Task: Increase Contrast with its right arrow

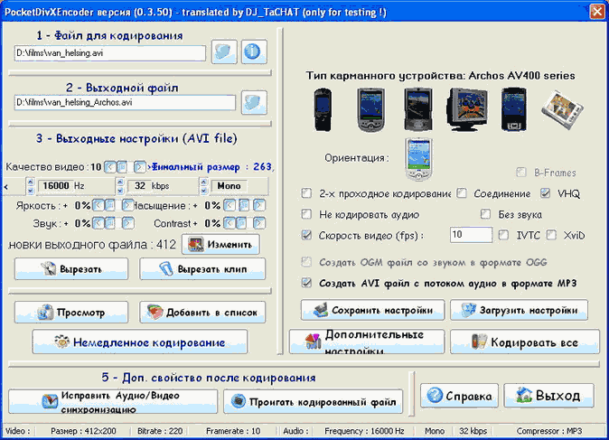Action: coord(259,223)
